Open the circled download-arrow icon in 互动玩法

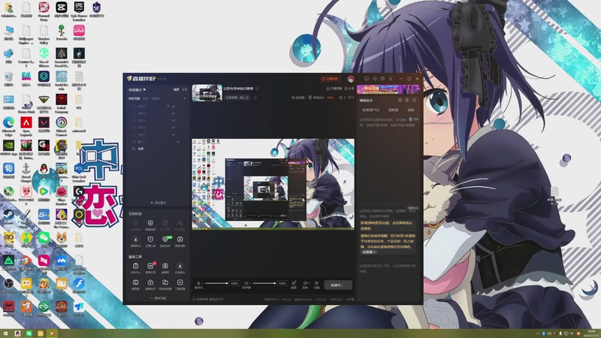(136, 240)
